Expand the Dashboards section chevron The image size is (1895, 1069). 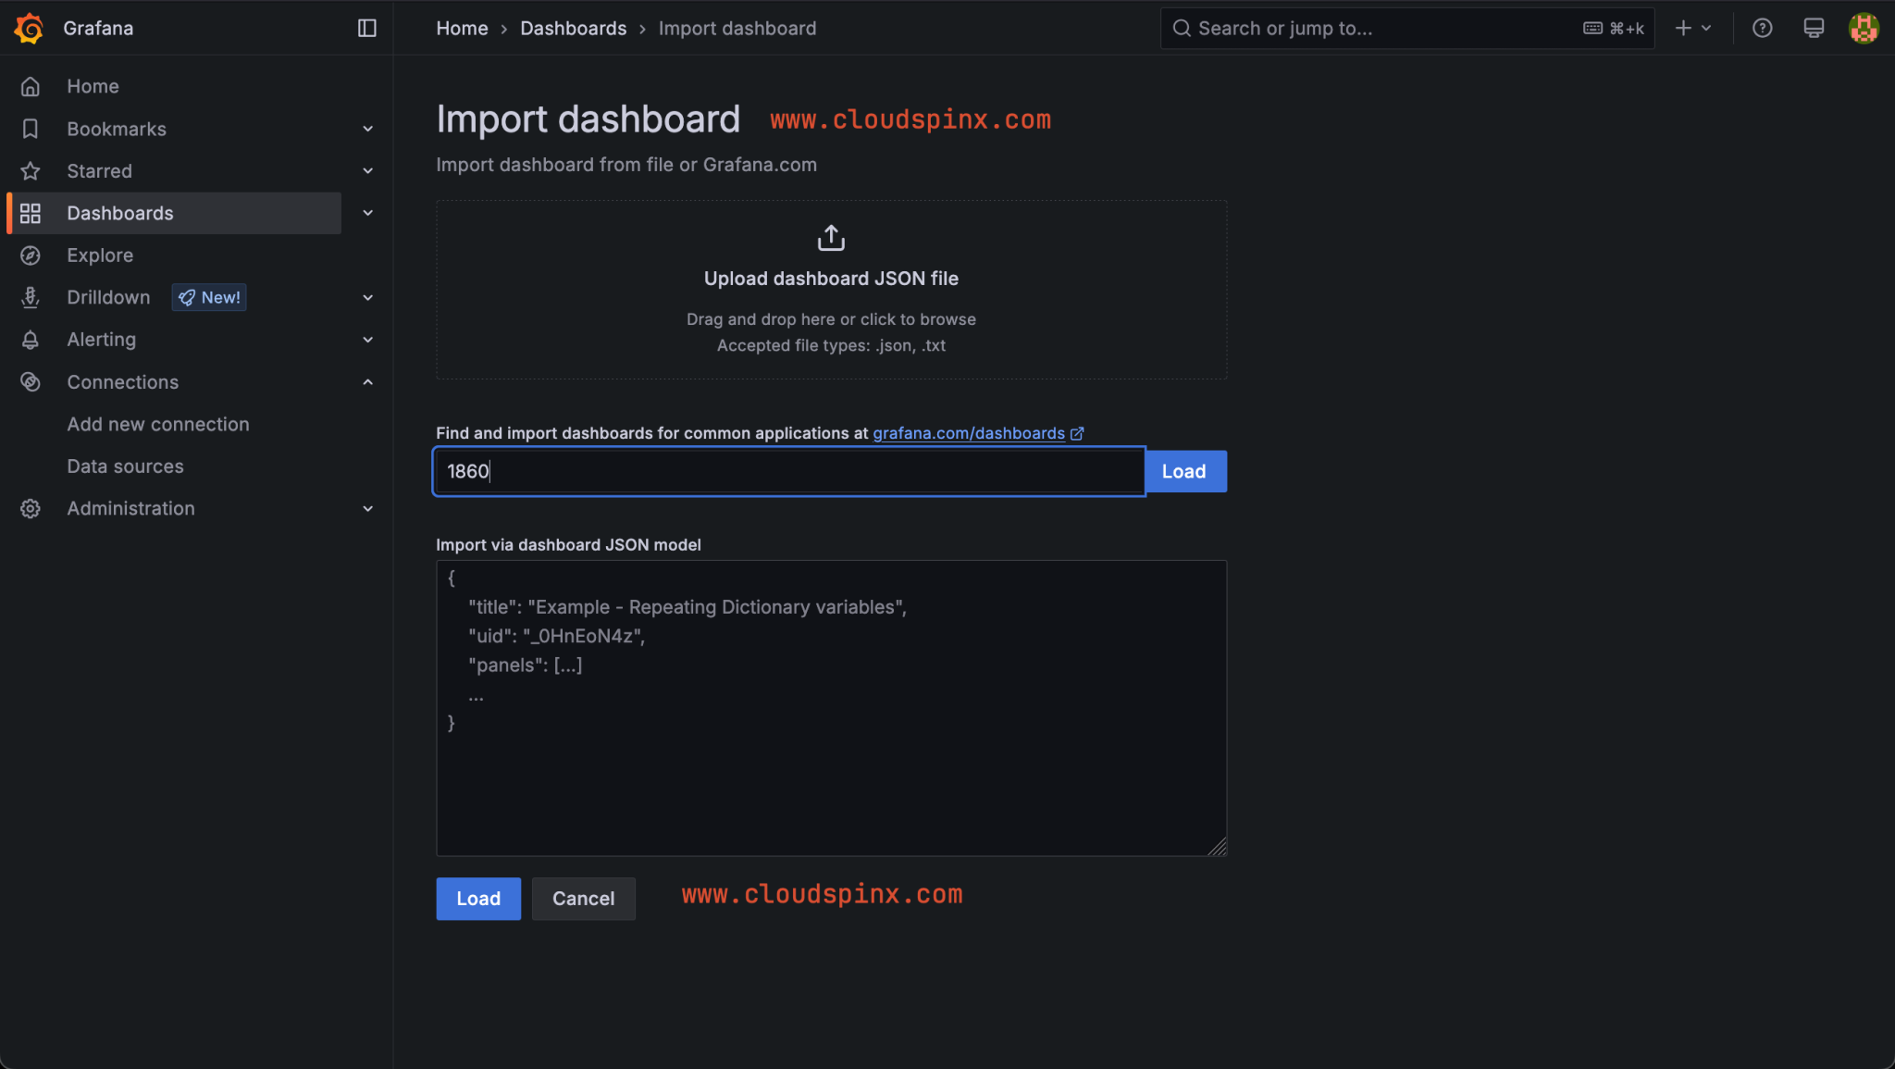(x=367, y=213)
